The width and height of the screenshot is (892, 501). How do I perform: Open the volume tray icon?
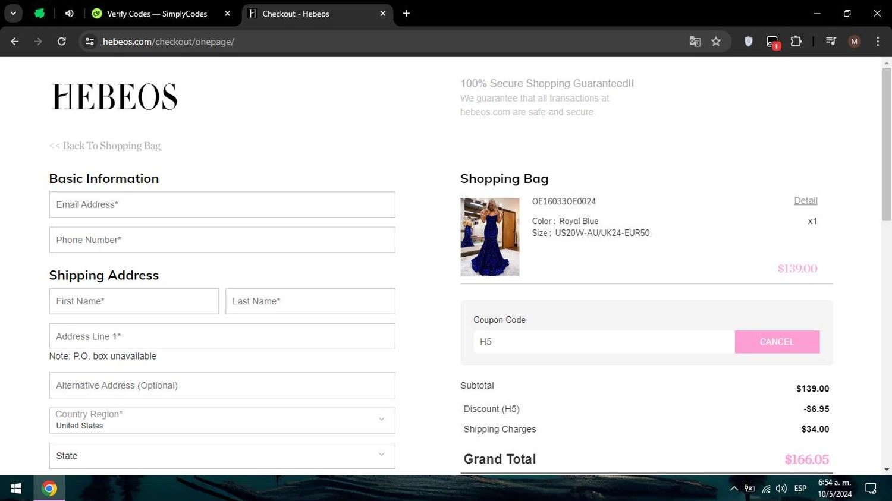[781, 489]
